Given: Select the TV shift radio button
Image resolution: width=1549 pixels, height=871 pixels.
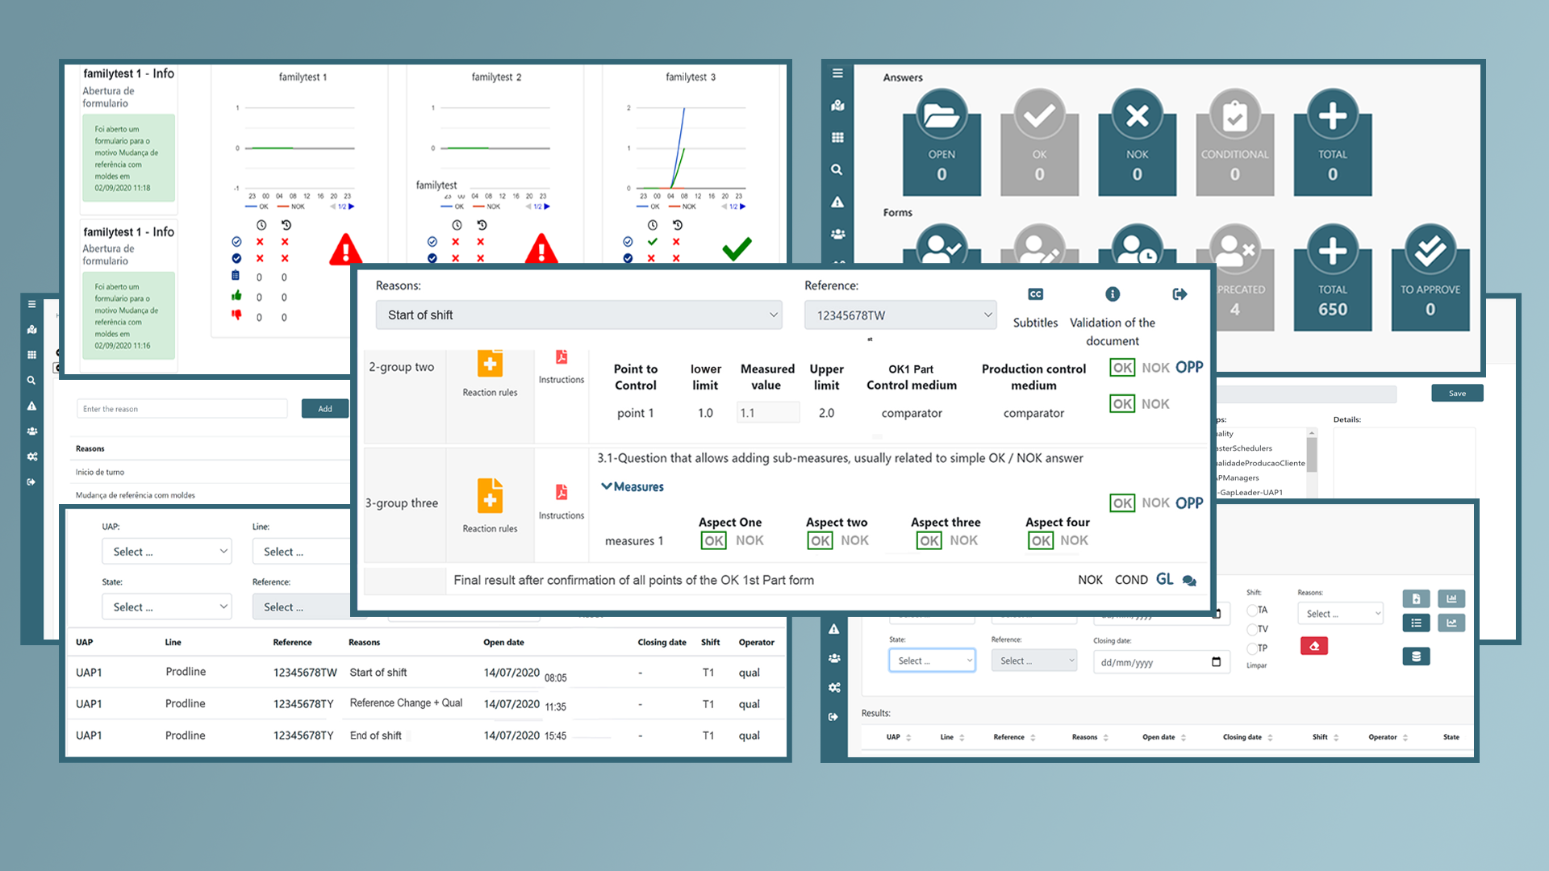Looking at the screenshot, I should coord(1252,629).
